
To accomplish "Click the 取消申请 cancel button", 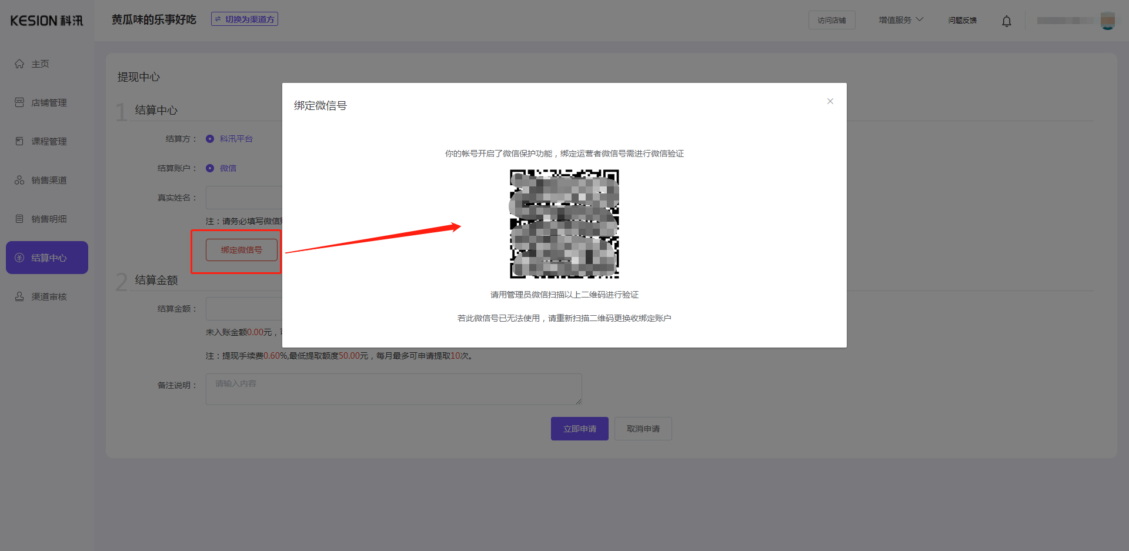I will [x=643, y=429].
